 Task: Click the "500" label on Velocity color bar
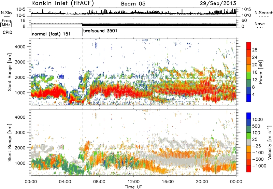tap(256, 126)
